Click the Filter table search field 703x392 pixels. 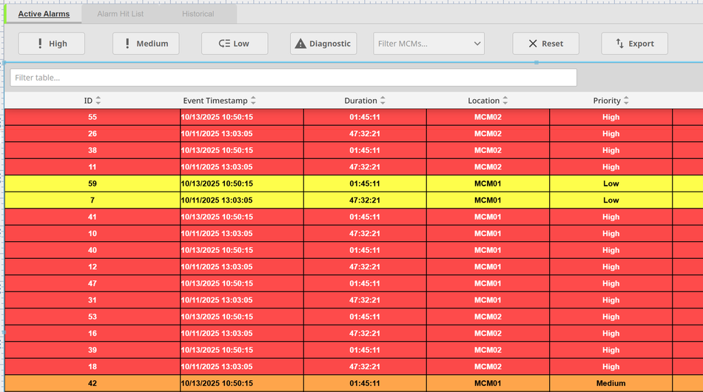(x=293, y=78)
